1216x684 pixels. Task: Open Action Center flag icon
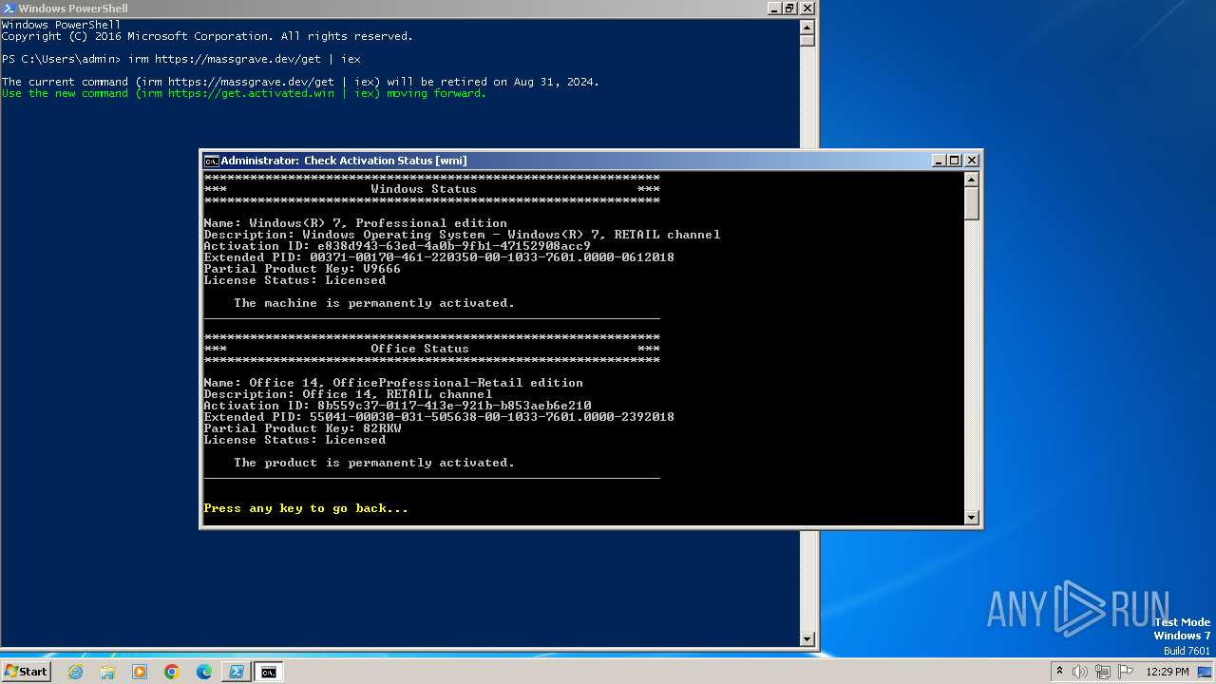pyautogui.click(x=1125, y=672)
